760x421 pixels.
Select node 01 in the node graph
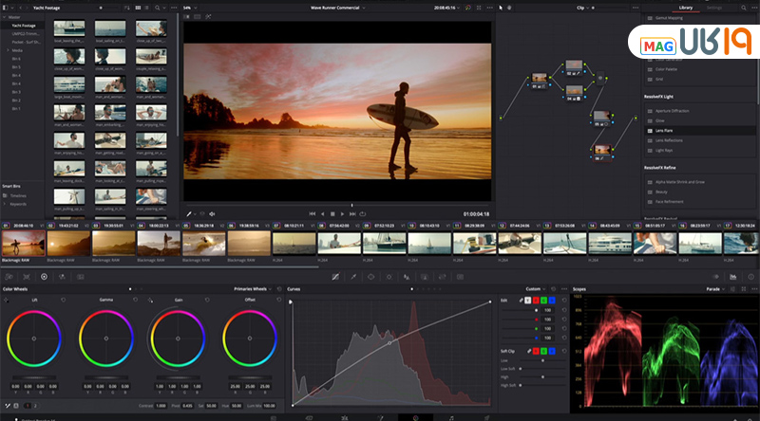(539, 78)
